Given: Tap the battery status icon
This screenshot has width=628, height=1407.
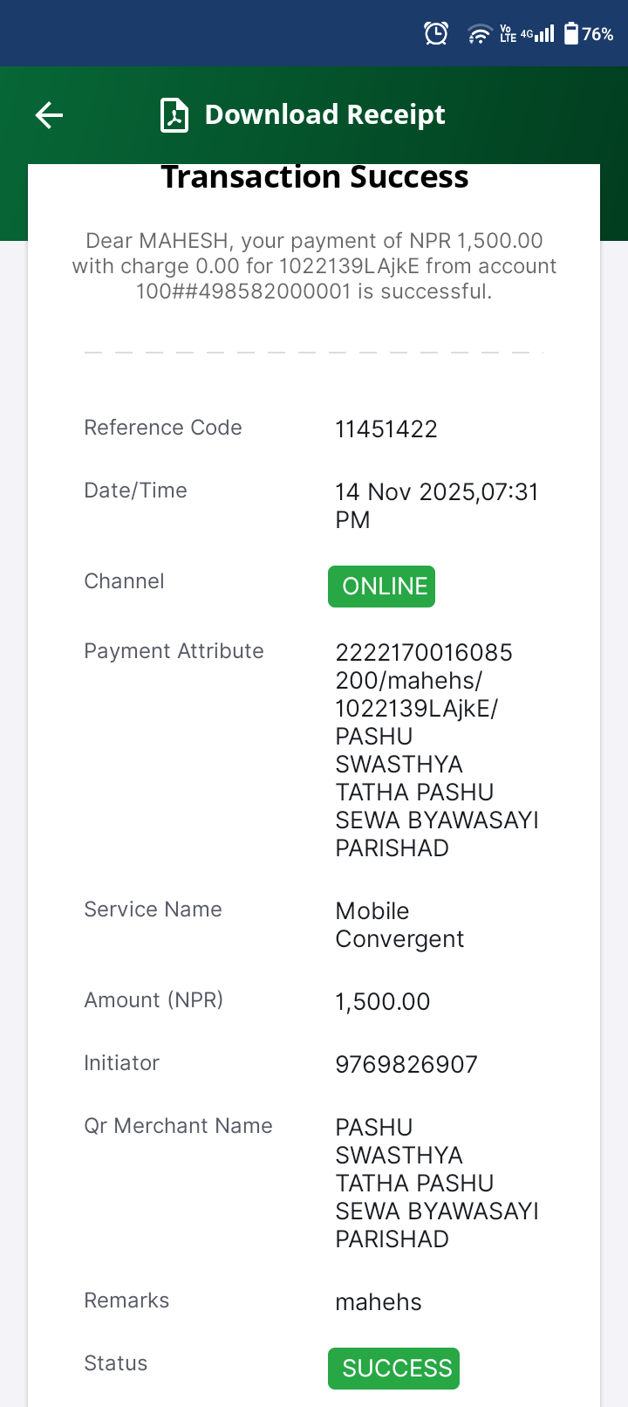Looking at the screenshot, I should (x=571, y=34).
